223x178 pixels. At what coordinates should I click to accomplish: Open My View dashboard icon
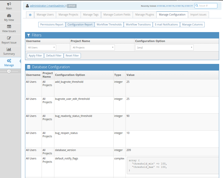point(9,16)
